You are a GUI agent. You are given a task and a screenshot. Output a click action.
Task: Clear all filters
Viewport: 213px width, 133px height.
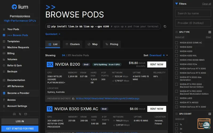(x=207, y=4)
